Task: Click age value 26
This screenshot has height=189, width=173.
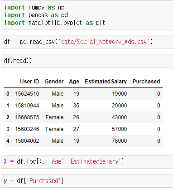Action: [x=76, y=117]
